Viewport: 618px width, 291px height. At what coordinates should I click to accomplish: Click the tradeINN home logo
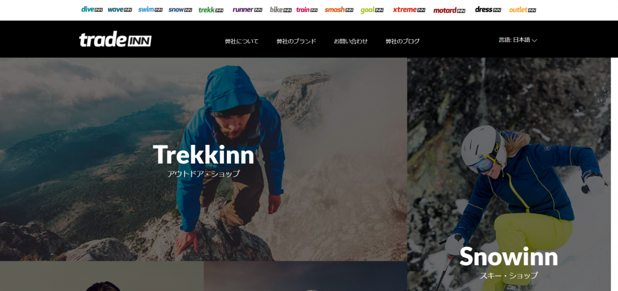[115, 39]
